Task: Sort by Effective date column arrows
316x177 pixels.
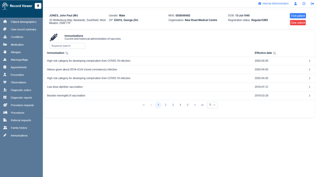Action: coord(275,53)
